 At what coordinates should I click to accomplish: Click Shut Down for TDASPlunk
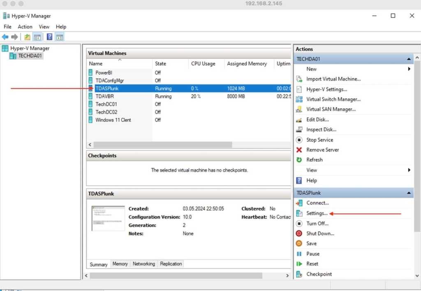click(x=319, y=233)
